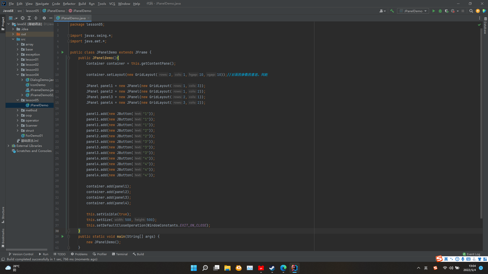Collapse all in Project panel toolbar
The height and width of the screenshot is (274, 488).
pos(36,18)
